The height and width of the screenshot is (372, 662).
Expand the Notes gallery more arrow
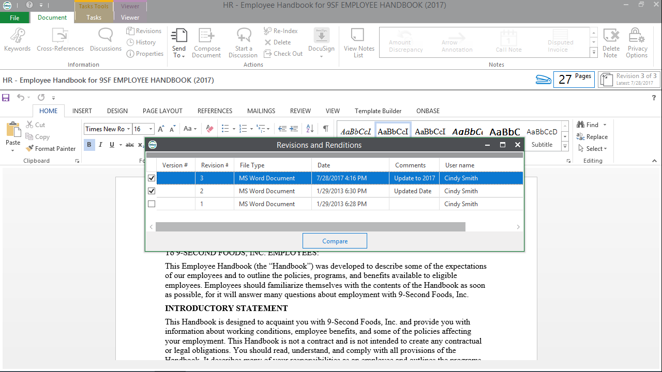pos(594,53)
